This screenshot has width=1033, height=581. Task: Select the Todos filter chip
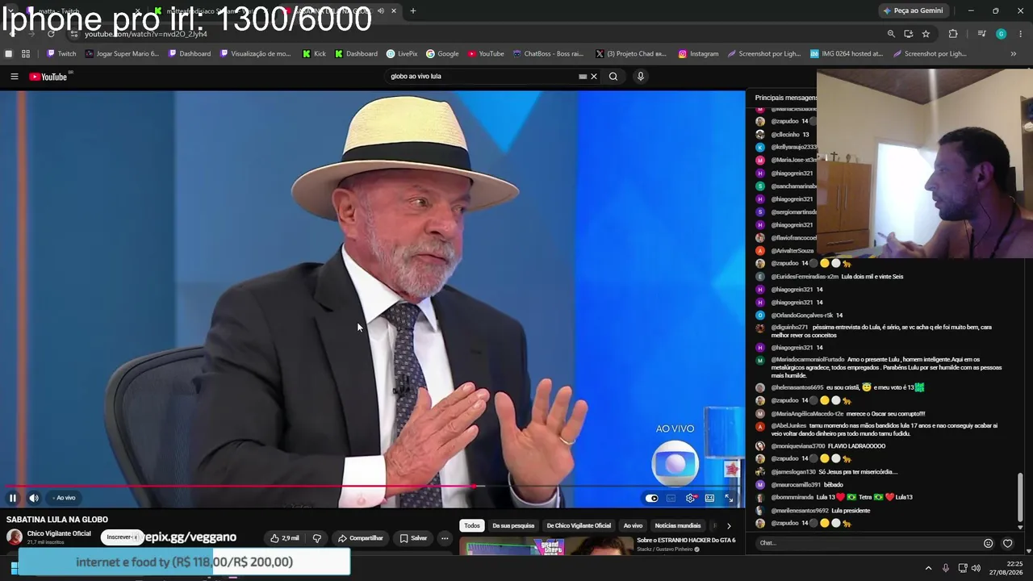point(472,525)
